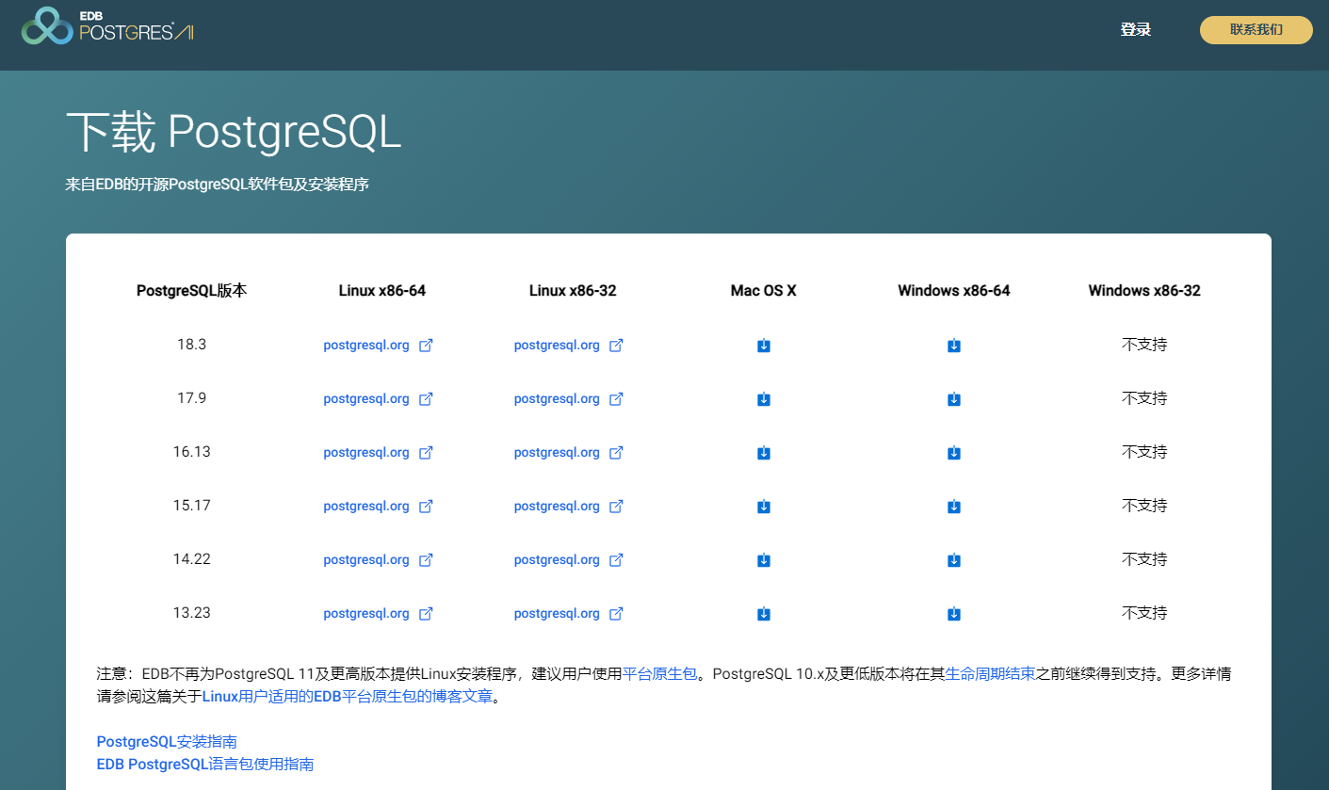
Task: Download Windows x86-64 installer for 13.23
Action: tap(954, 614)
